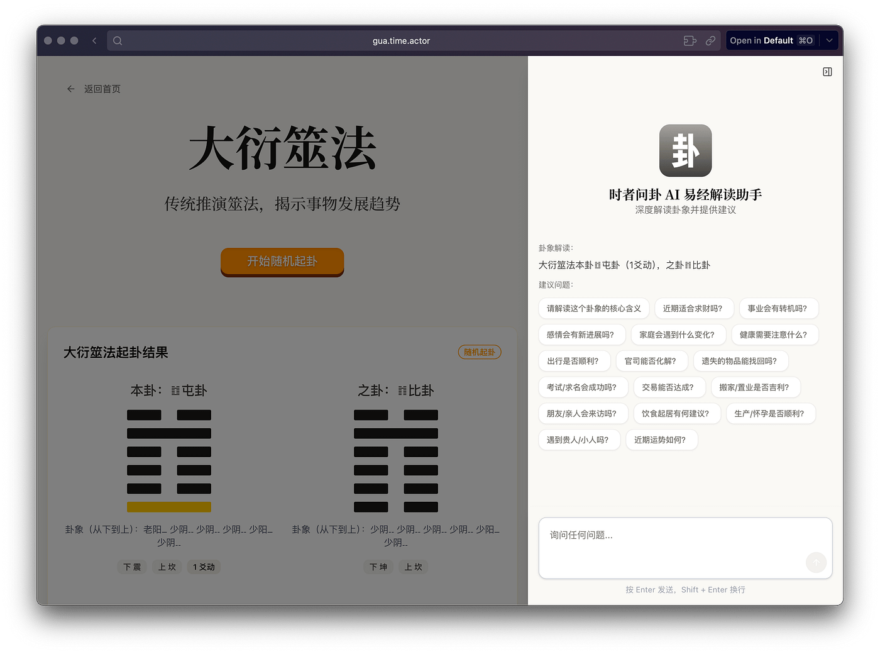Copy link with the chain icon

[x=710, y=41]
